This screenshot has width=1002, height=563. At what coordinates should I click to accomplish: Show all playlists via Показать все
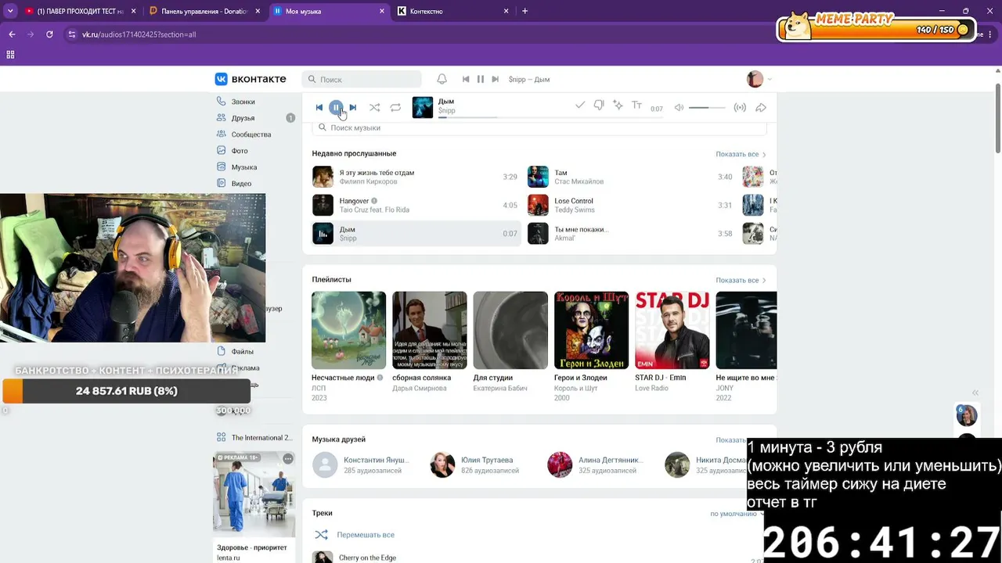pos(741,280)
